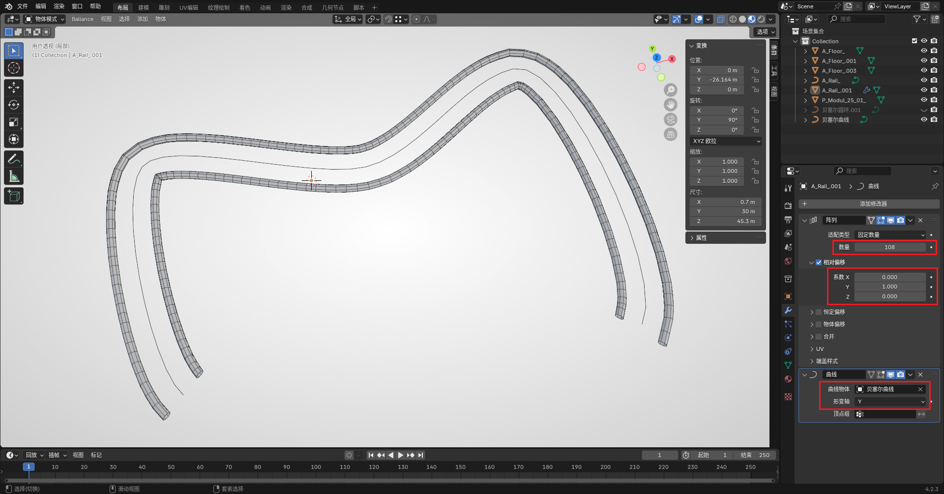Switch to the 几何节点 workspace tab
944x494 pixels.
click(333, 7)
